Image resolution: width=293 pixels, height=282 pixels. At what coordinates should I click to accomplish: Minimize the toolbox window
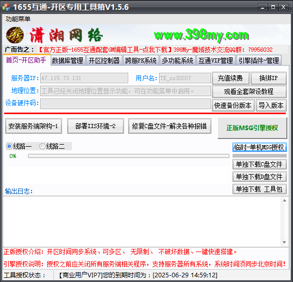tap(263, 7)
